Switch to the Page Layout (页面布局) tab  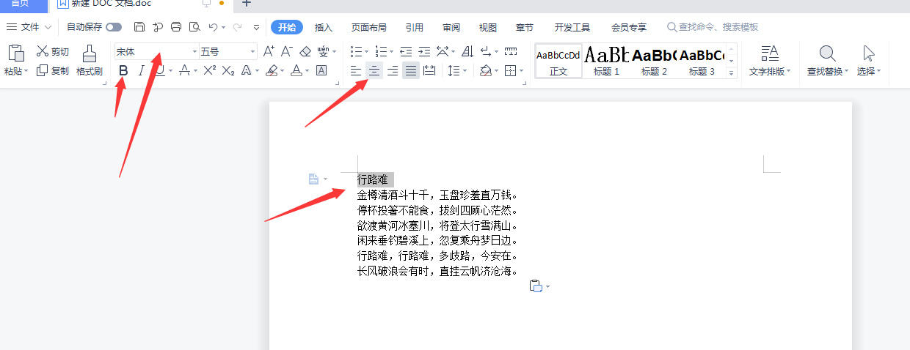(x=368, y=28)
